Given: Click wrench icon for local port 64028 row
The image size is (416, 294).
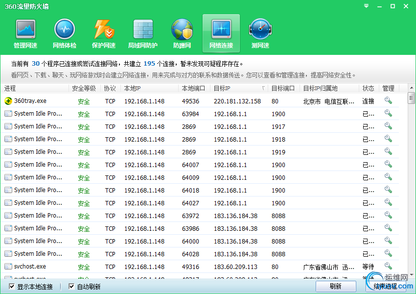Looking at the screenshot, I should 388,254.
